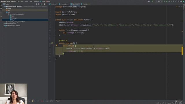Open the TODO tool window tab
This screenshot has width=185, height=104.
point(52,101)
